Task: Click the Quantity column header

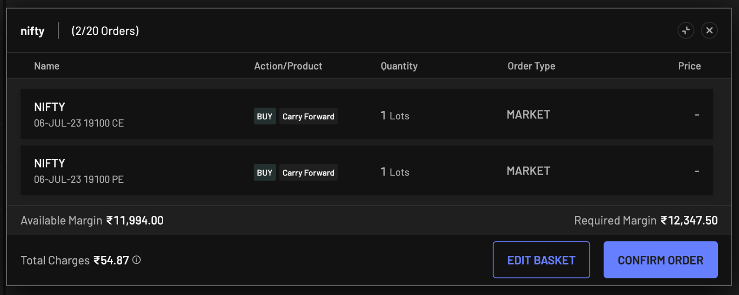Action: pyautogui.click(x=399, y=66)
